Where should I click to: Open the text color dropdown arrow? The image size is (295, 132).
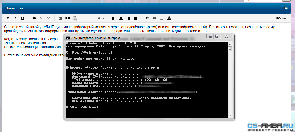click(103, 19)
